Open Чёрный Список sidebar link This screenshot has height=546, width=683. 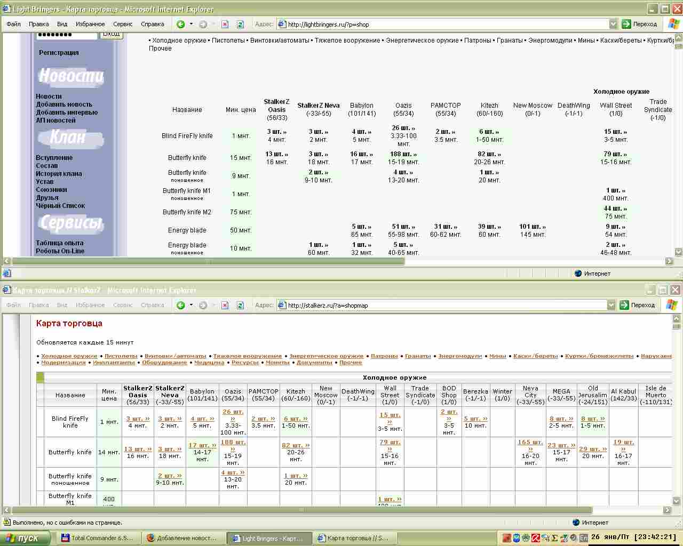click(60, 206)
